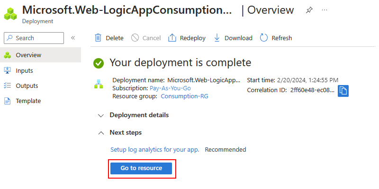This screenshot has width=379, height=189.
Task: Click the Refresh circular arrow icon
Action: point(264,38)
